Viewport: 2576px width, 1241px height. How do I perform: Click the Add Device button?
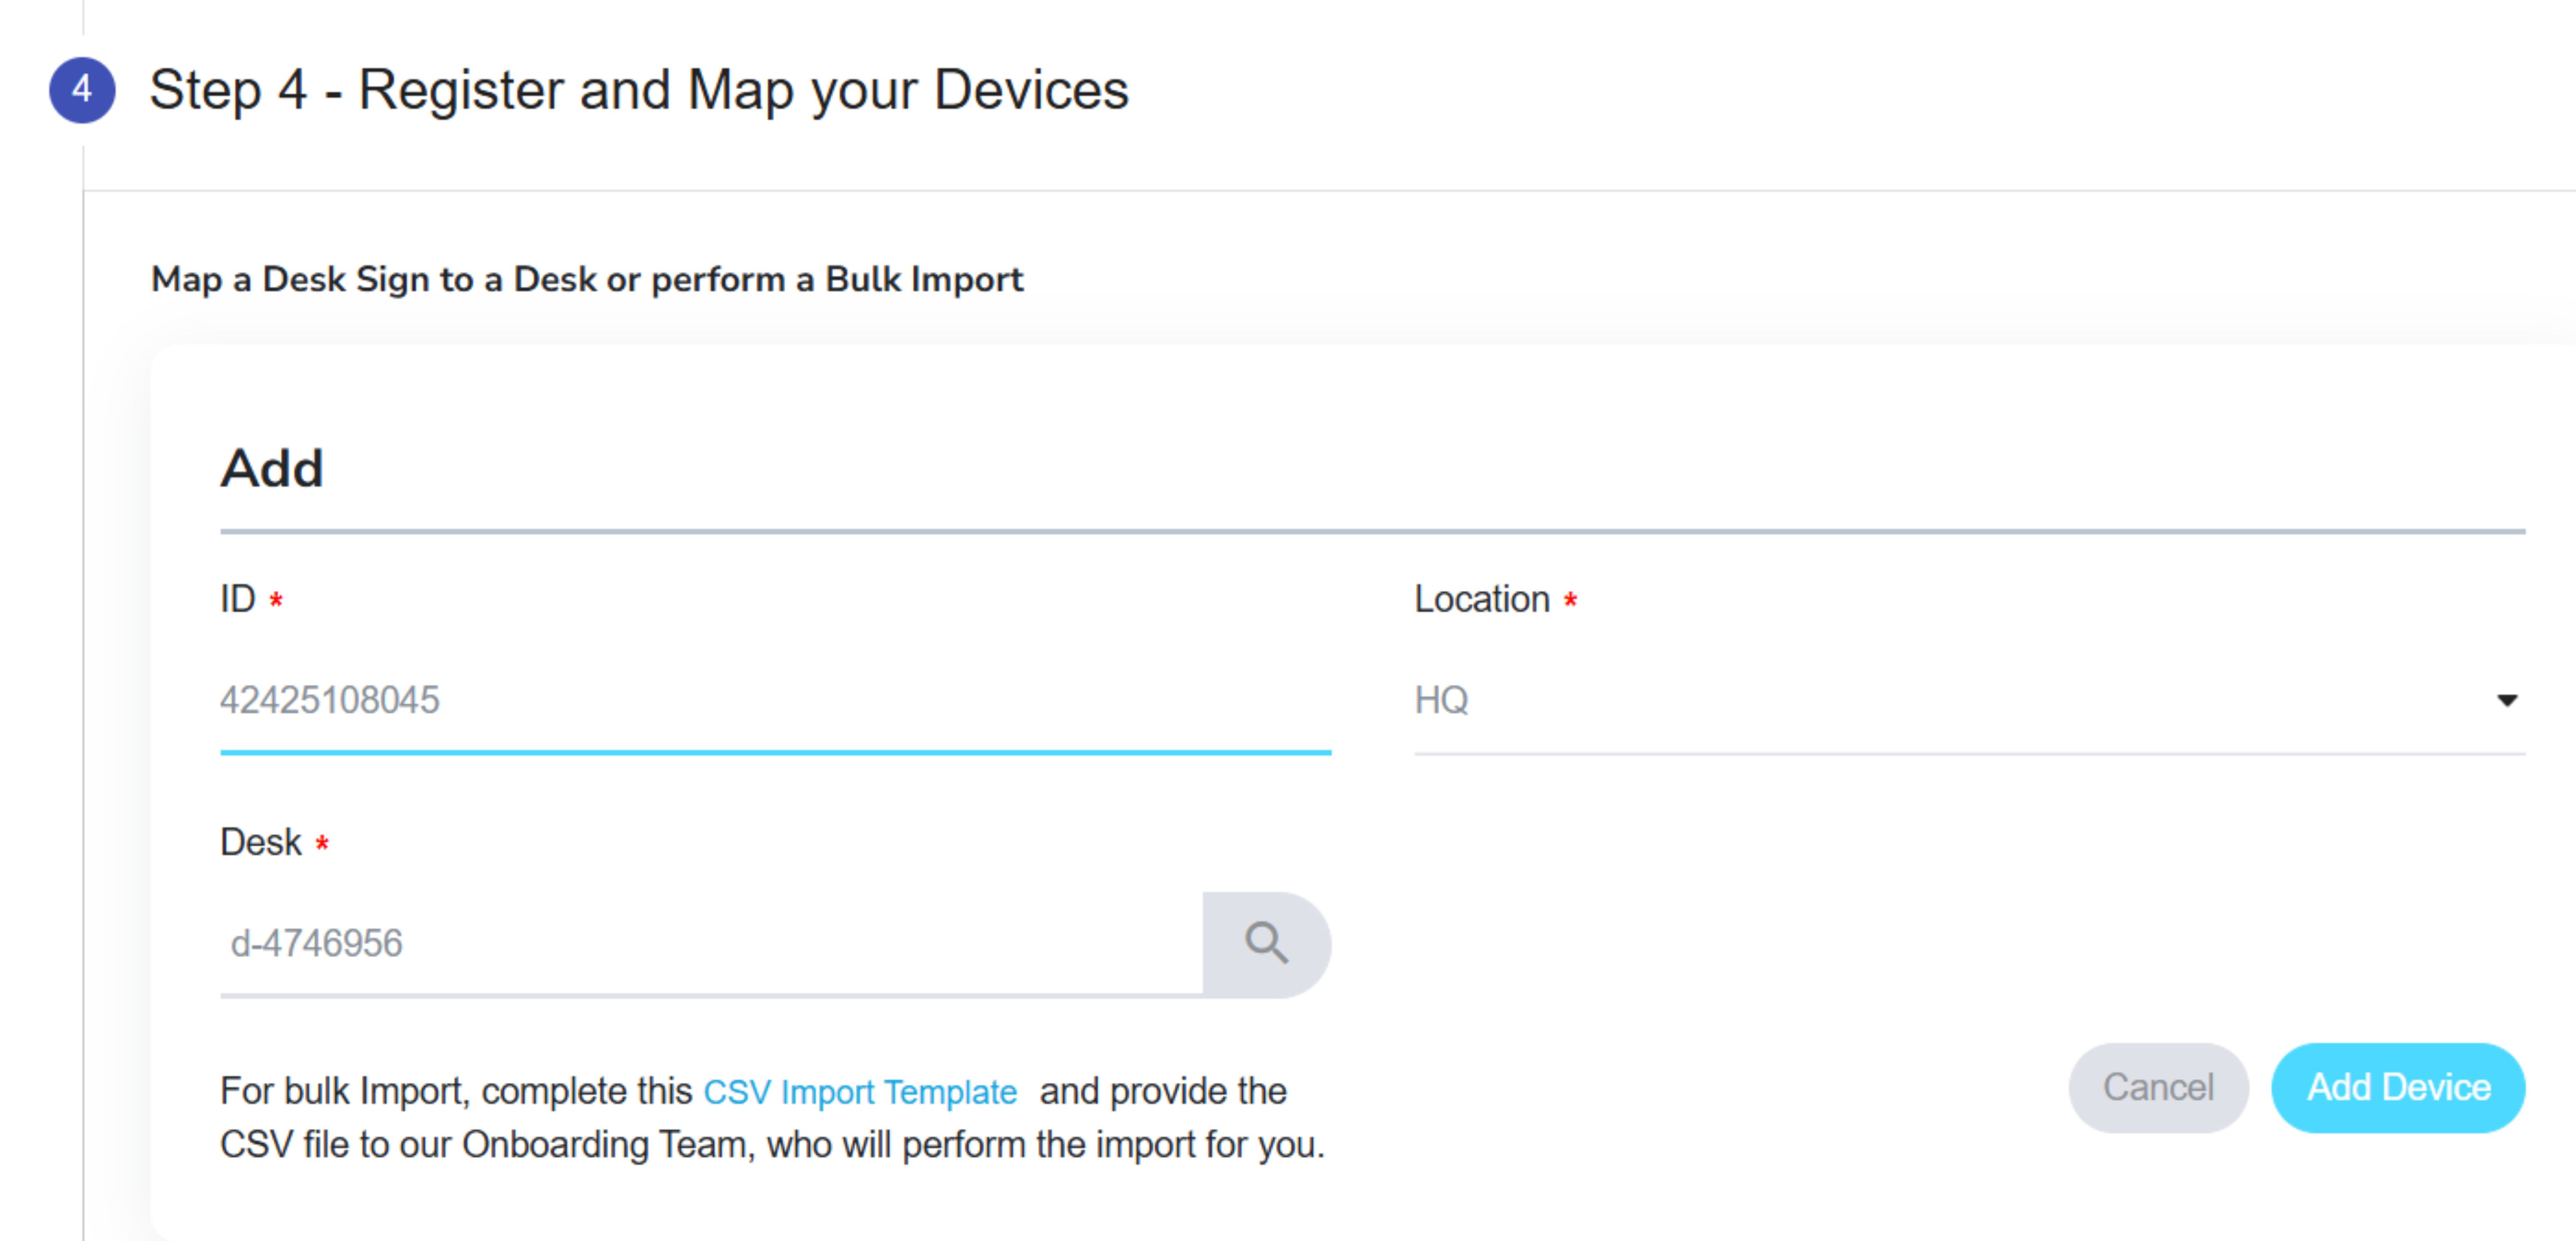(2398, 1087)
